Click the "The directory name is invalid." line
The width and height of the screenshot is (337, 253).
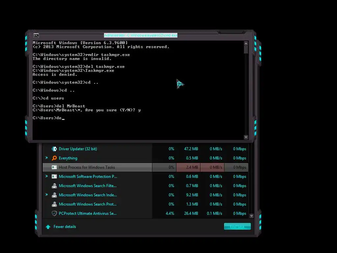click(72, 59)
